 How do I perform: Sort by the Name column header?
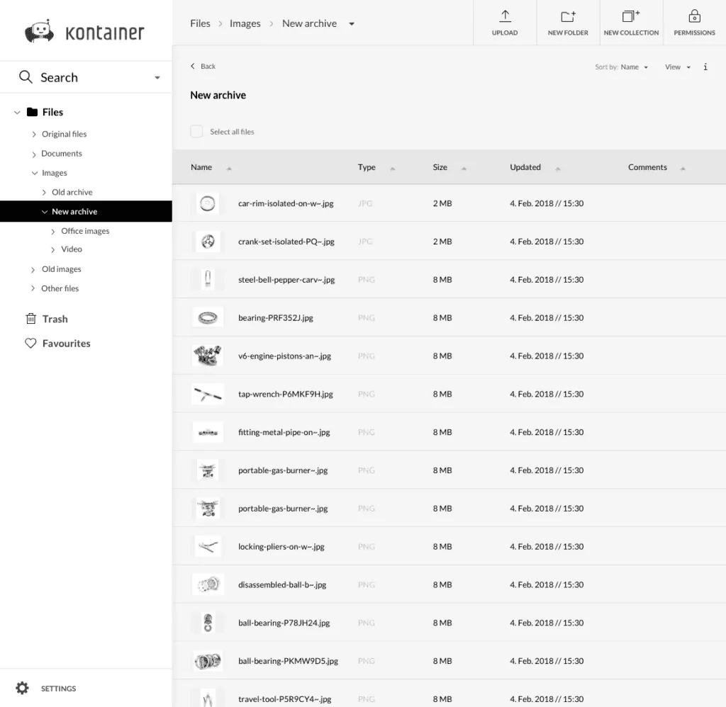211,167
